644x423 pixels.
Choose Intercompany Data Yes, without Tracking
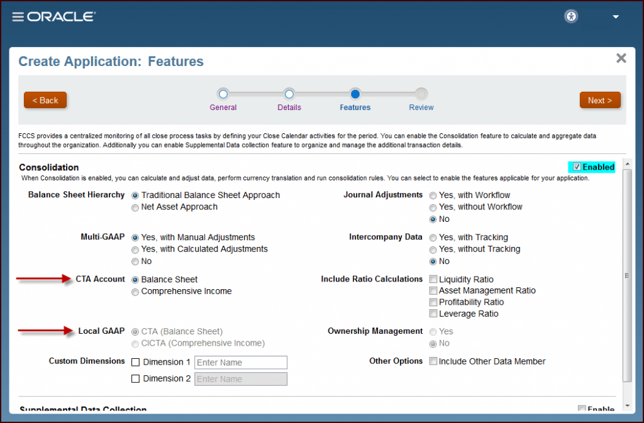tap(433, 250)
